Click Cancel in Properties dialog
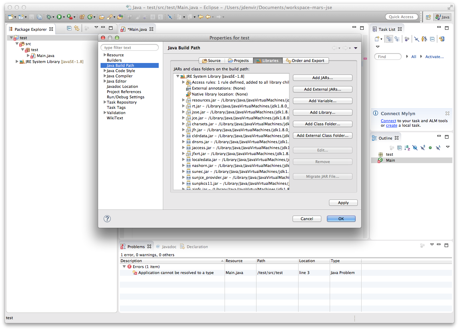Screen dimensions: 459x330 [307, 219]
